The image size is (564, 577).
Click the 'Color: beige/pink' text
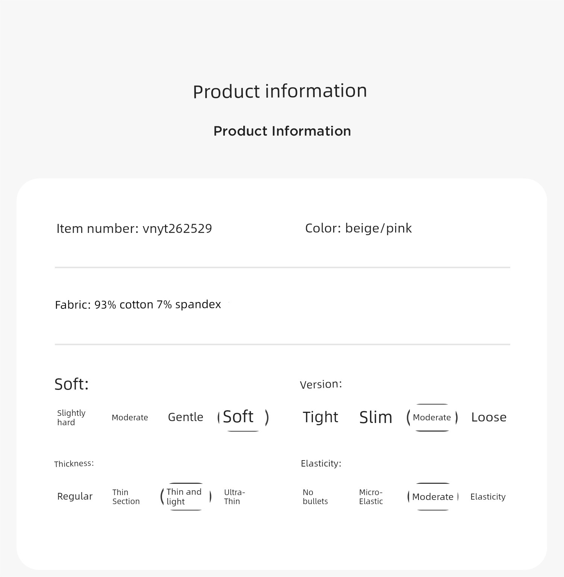click(x=358, y=228)
